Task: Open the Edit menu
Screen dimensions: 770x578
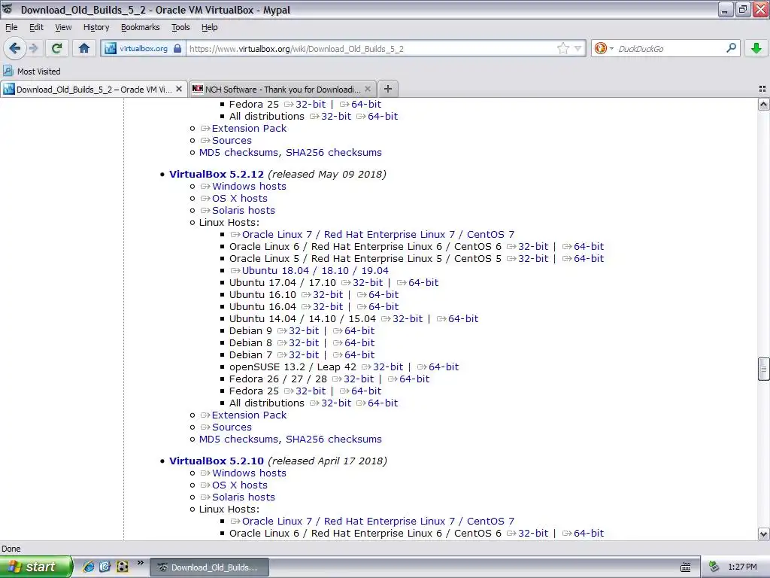Action: pos(36,28)
